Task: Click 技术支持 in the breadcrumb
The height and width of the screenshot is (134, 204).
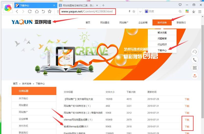Action: pyautogui.click(x=27, y=84)
